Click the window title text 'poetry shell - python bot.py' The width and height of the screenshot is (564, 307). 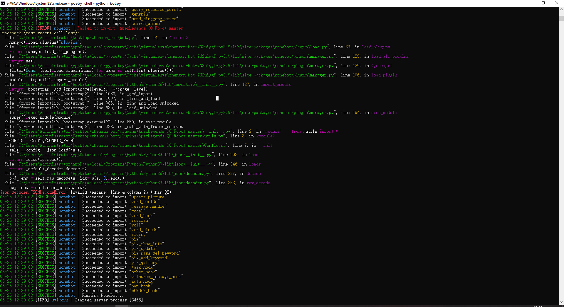coord(96,4)
